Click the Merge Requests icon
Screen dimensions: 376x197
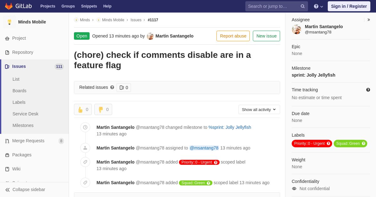click(x=7, y=141)
